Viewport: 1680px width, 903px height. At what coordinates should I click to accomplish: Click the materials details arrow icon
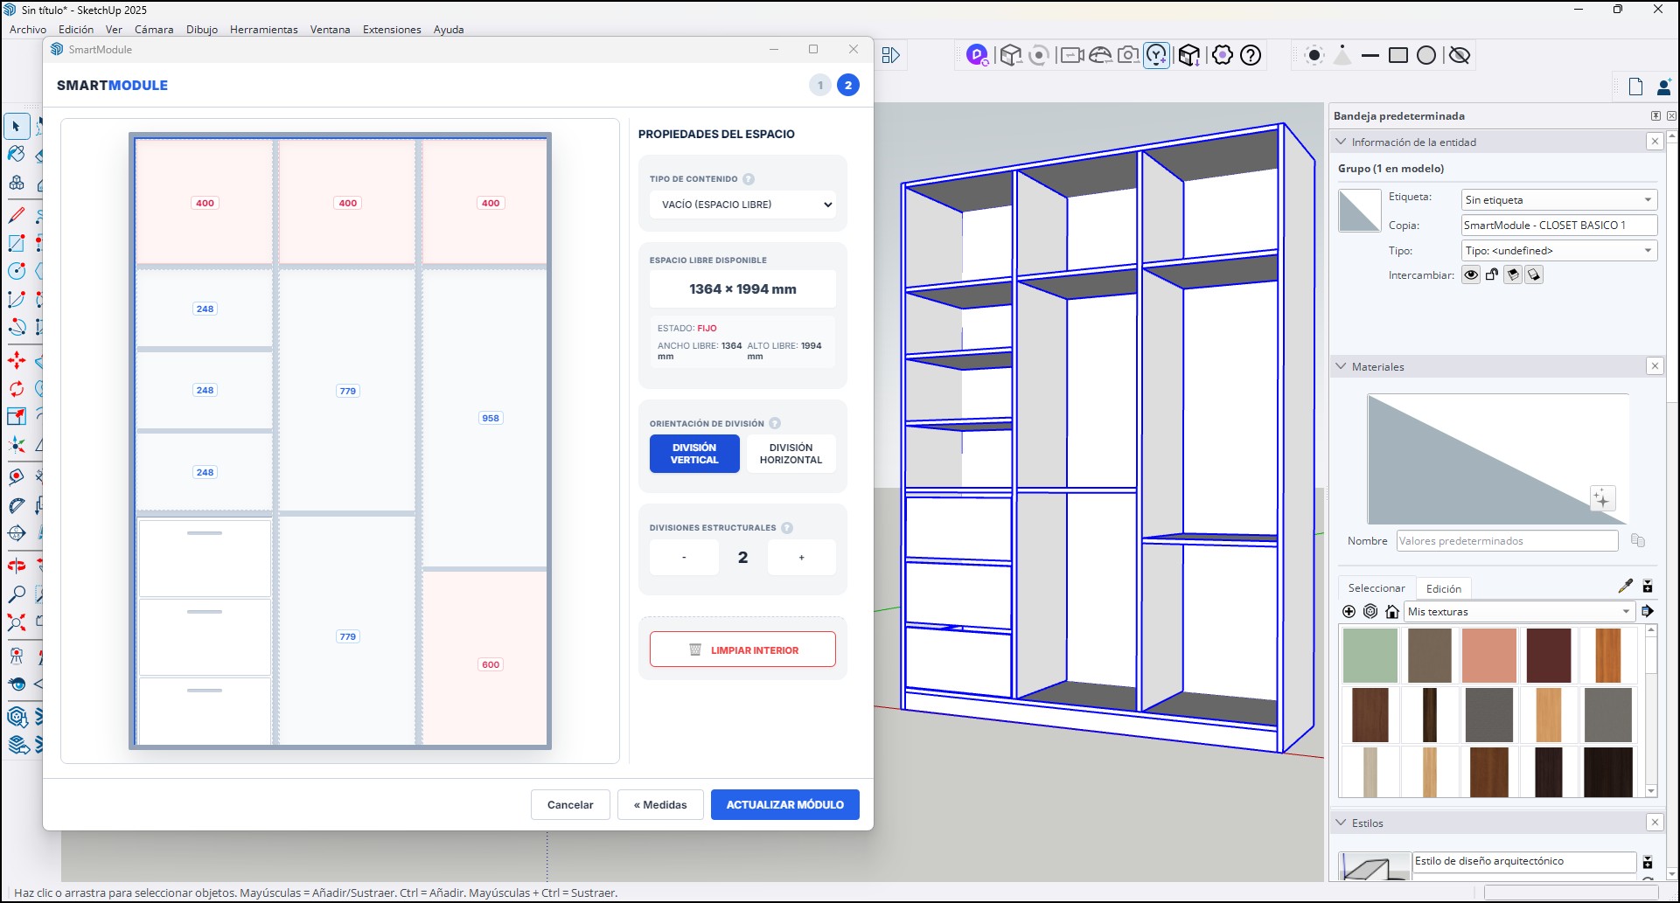[1648, 611]
